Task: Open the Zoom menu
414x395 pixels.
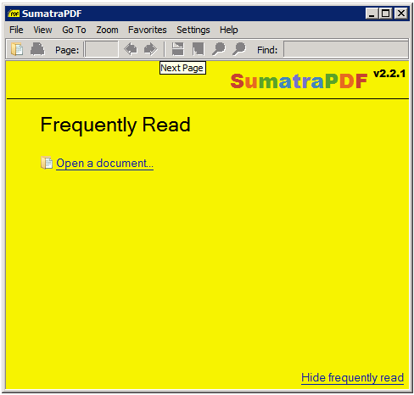Action: click(x=107, y=30)
